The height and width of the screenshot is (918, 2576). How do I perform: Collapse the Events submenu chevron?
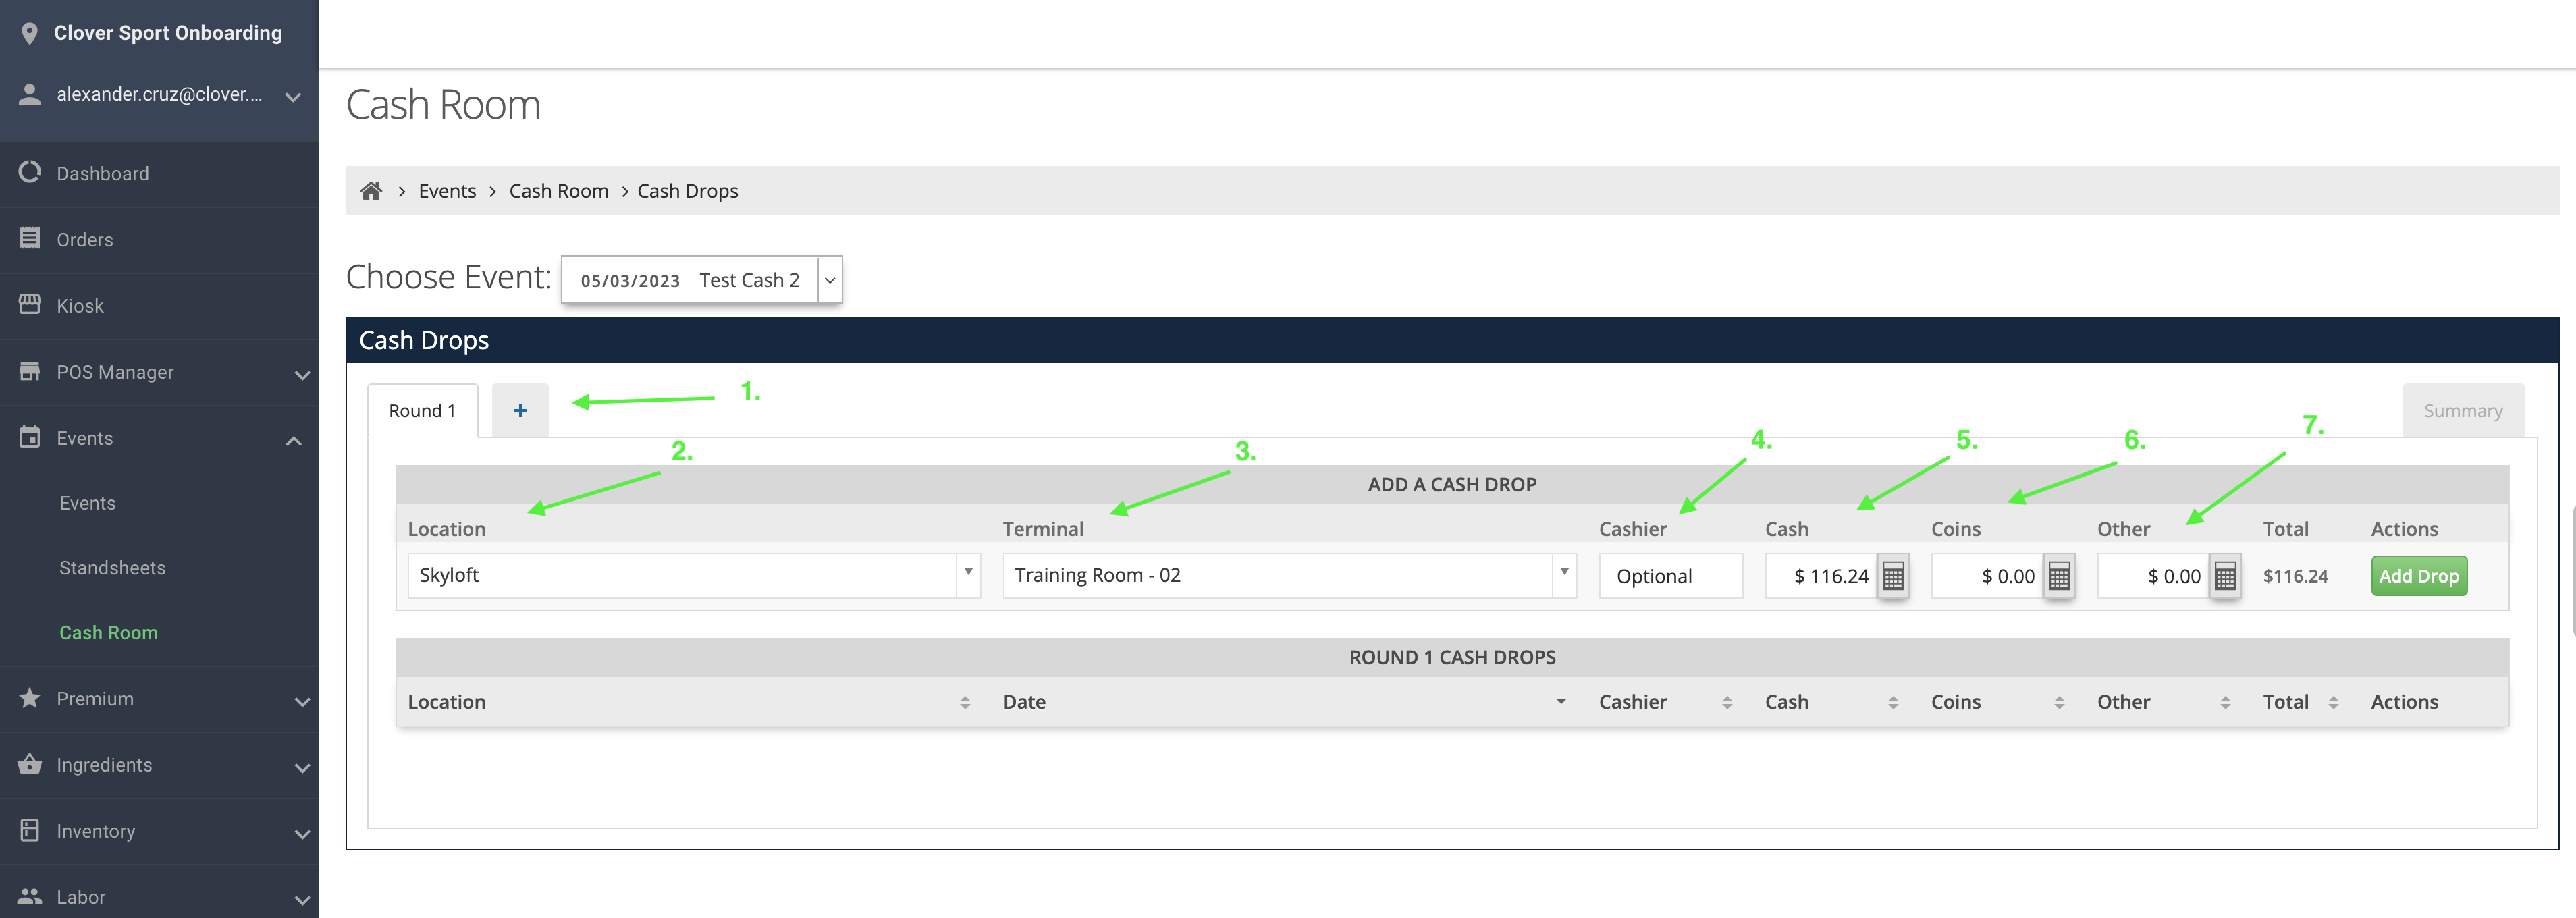point(293,441)
